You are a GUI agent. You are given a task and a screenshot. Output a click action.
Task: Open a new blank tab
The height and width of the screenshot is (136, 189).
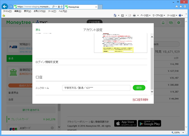pyautogui.click(x=100, y=7)
